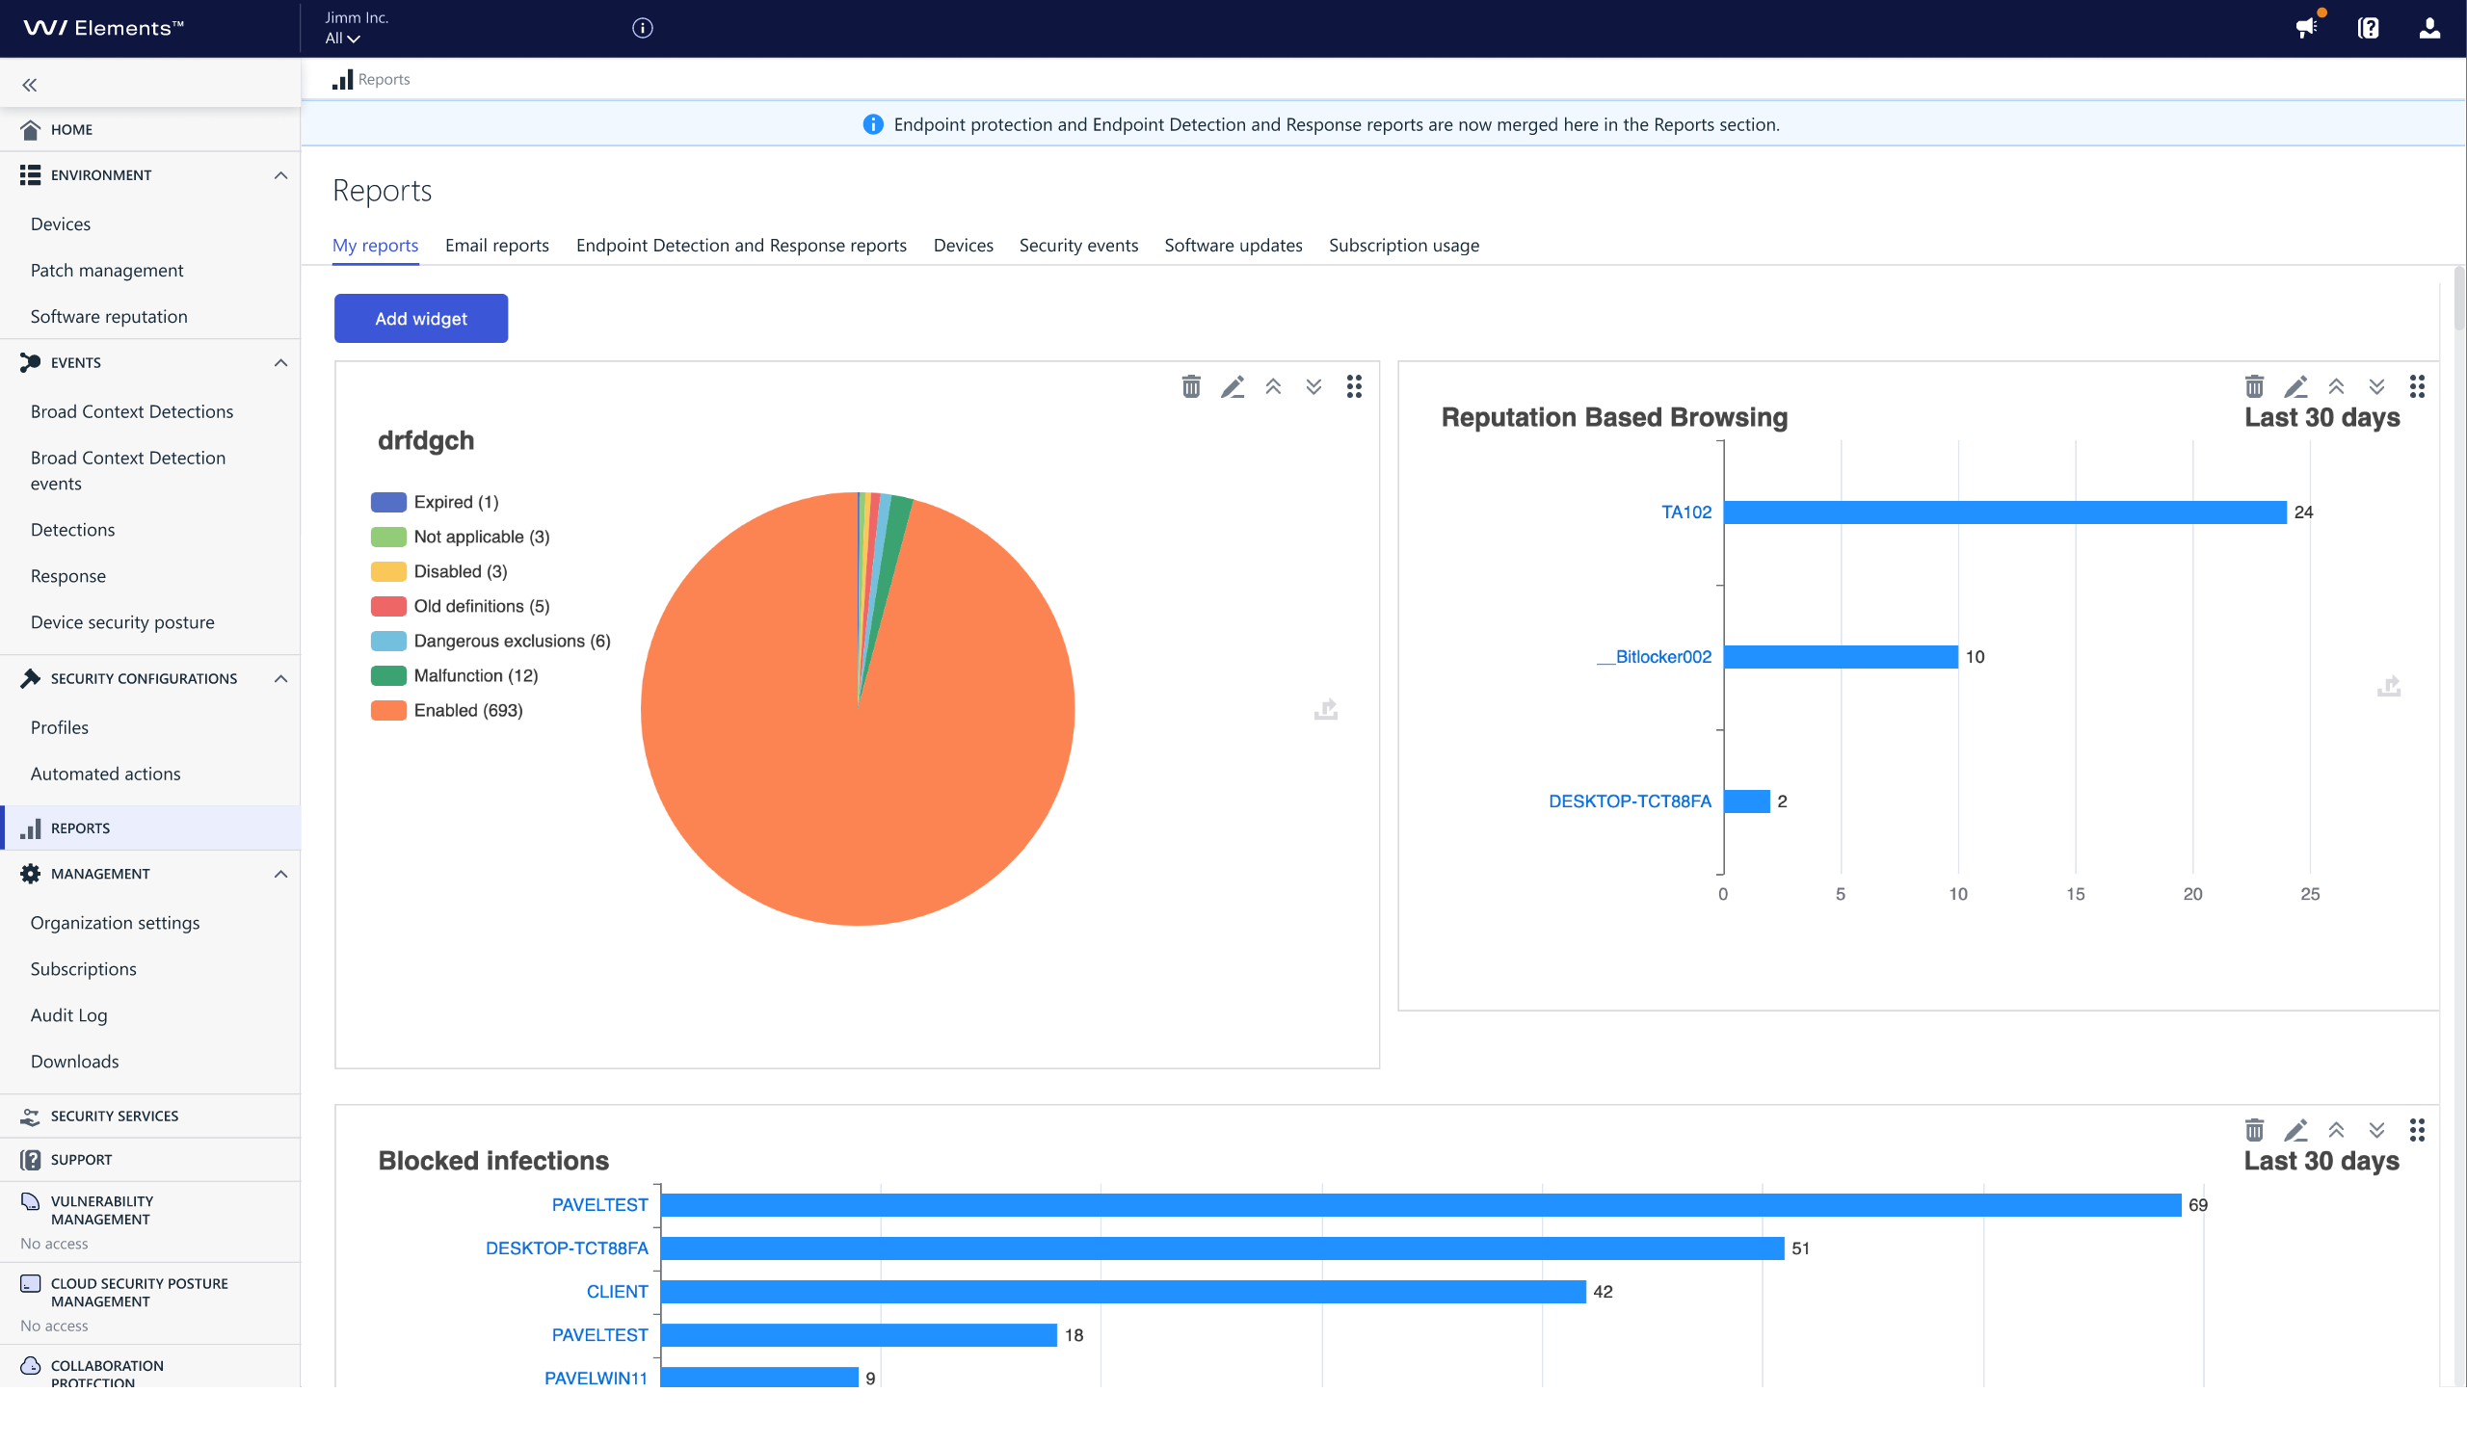Image resolution: width=2467 pixels, height=1445 pixels.
Task: Toggle Malfunction (12) legend swatch
Action: (x=388, y=675)
